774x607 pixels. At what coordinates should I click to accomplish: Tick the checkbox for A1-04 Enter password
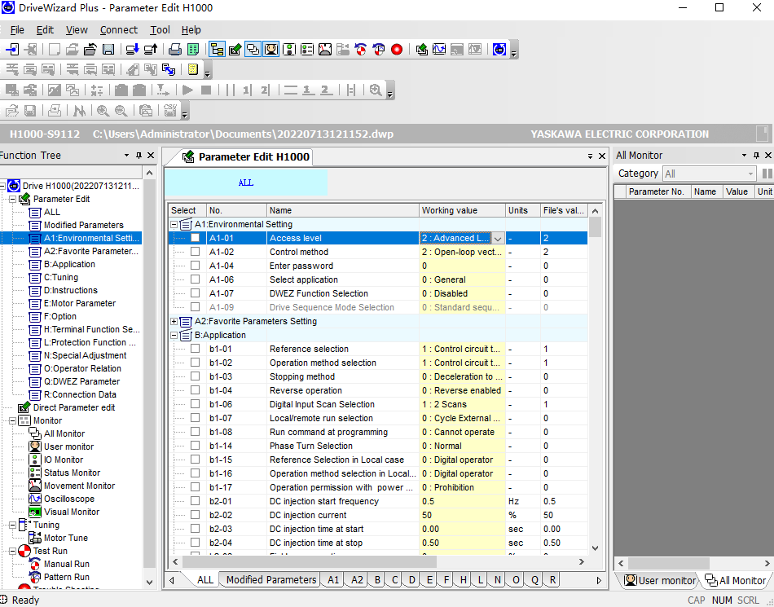(196, 266)
